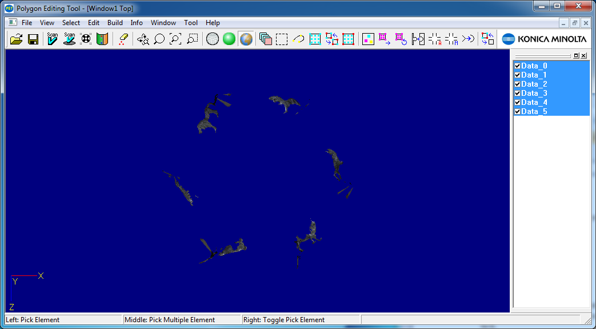
Task: Close the element list panel
Action: pyautogui.click(x=584, y=56)
